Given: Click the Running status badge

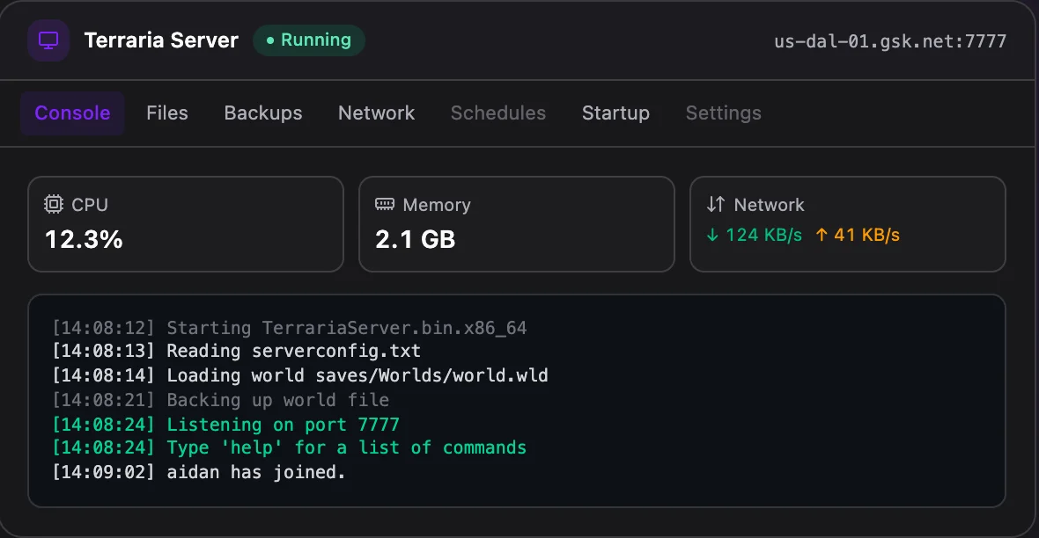Looking at the screenshot, I should point(309,40).
